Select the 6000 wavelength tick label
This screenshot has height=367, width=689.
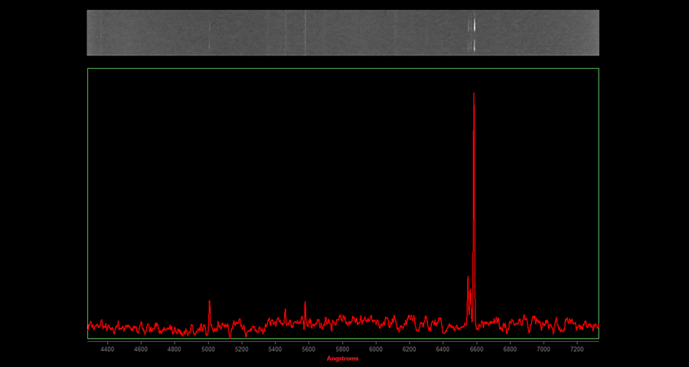pos(376,349)
